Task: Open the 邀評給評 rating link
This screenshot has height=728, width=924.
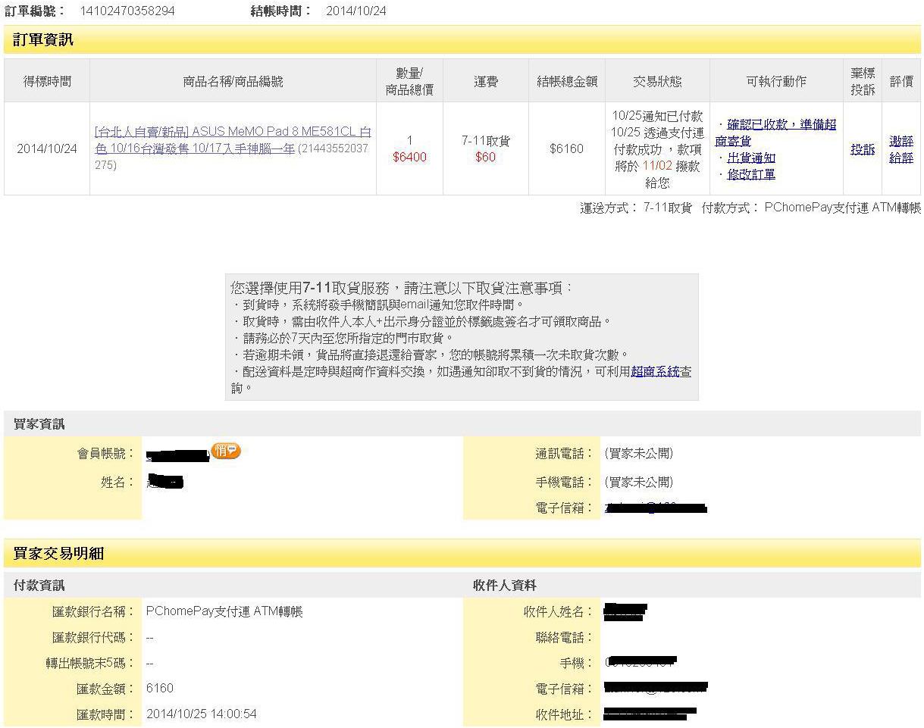Action: pyautogui.click(x=901, y=149)
